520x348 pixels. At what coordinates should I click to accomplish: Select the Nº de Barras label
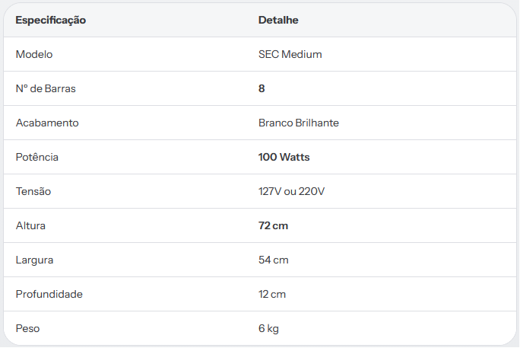(x=46, y=88)
